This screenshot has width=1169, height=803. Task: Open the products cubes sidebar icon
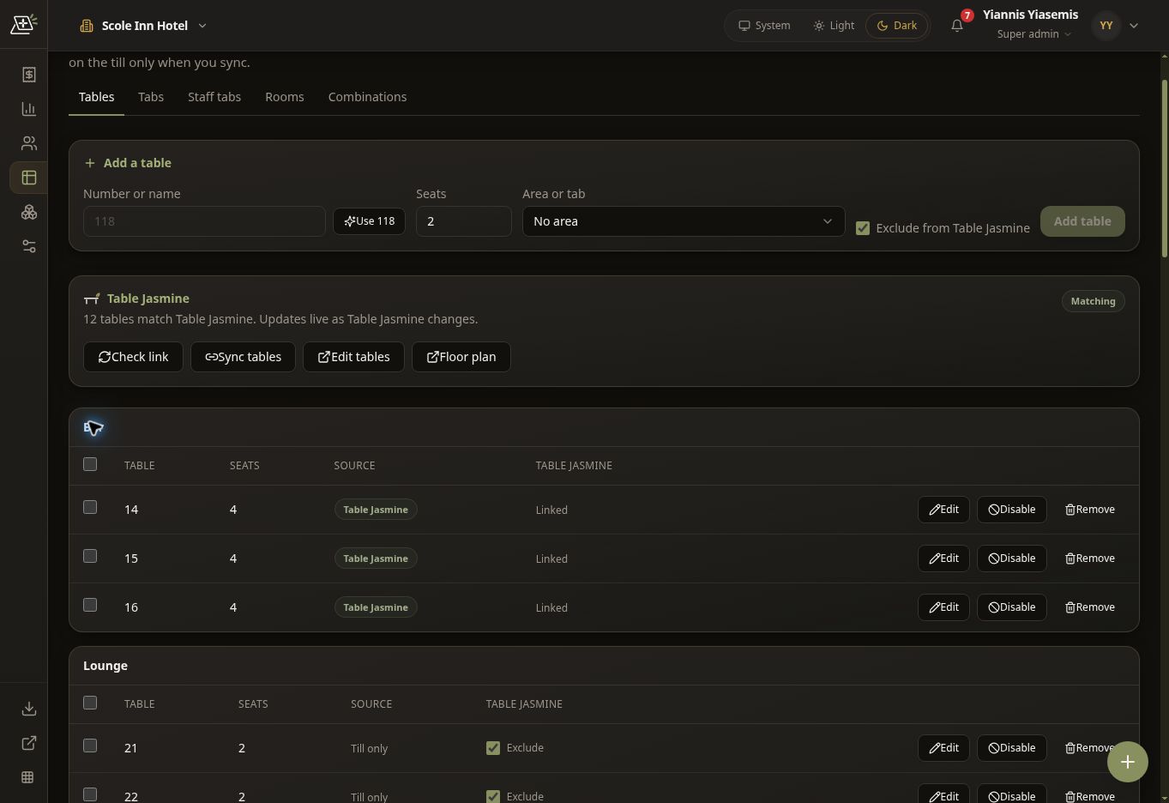point(28,212)
